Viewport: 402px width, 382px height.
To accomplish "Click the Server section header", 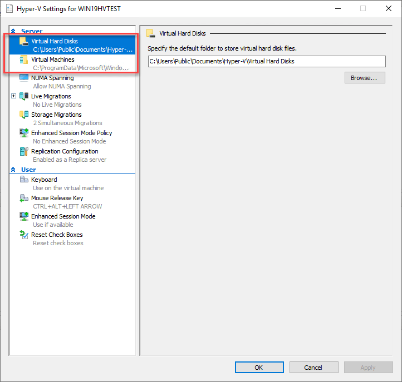I will 32,31.
